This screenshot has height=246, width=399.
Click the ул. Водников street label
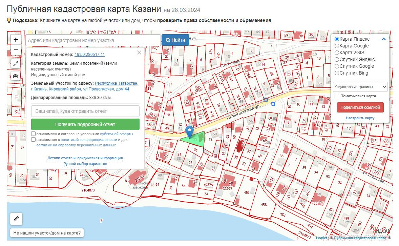tap(373, 177)
